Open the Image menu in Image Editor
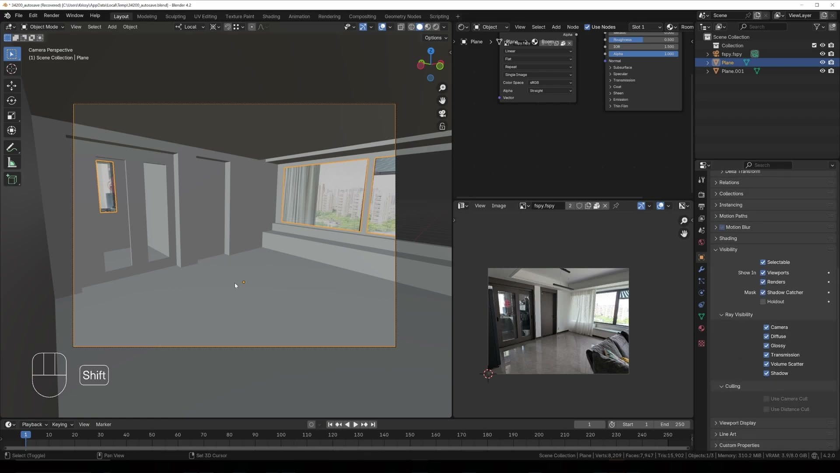 (499, 206)
